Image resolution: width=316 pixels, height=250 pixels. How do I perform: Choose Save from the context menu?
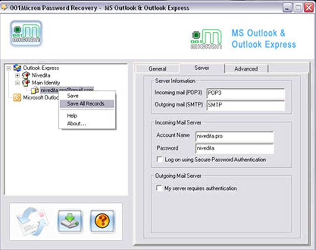(x=87, y=96)
